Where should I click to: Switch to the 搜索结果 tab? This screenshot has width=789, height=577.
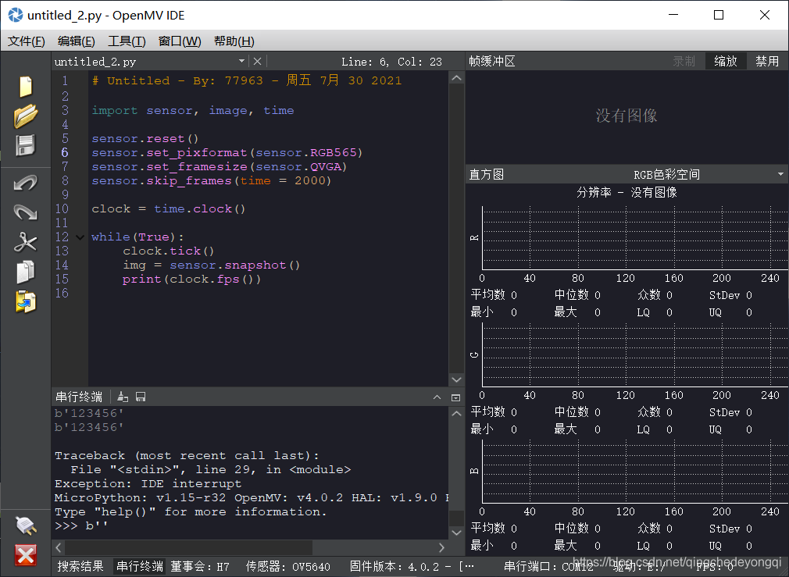pos(80,566)
